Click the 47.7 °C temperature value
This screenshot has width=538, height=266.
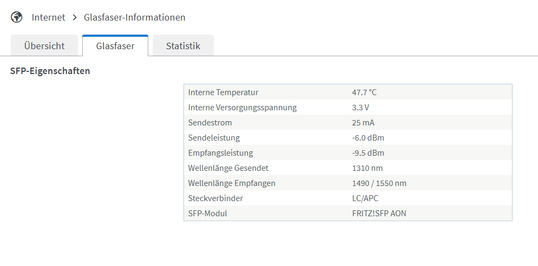pos(364,92)
